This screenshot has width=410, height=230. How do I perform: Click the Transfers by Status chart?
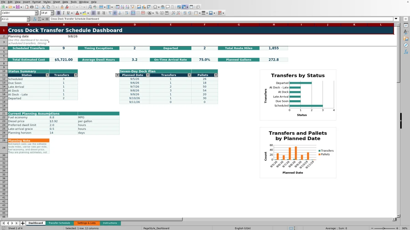point(298,95)
